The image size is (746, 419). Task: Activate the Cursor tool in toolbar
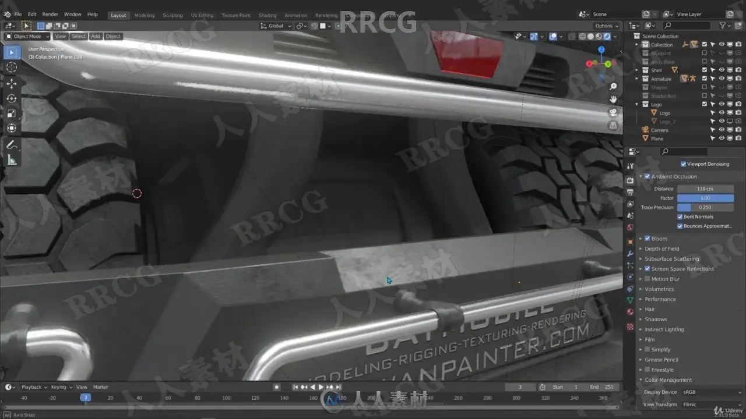[x=12, y=68]
